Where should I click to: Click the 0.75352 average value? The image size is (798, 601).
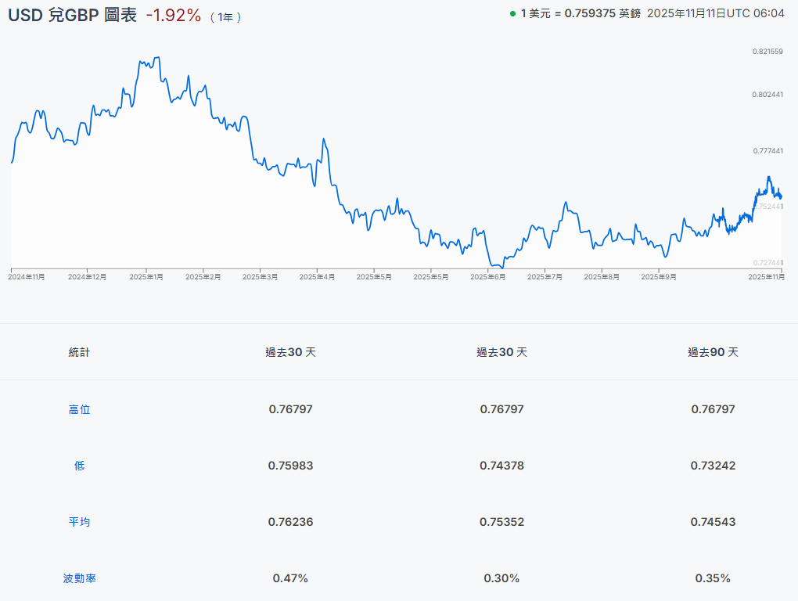coord(501,522)
